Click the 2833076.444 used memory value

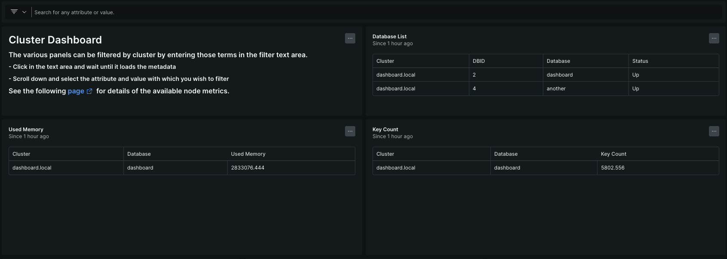click(x=248, y=168)
